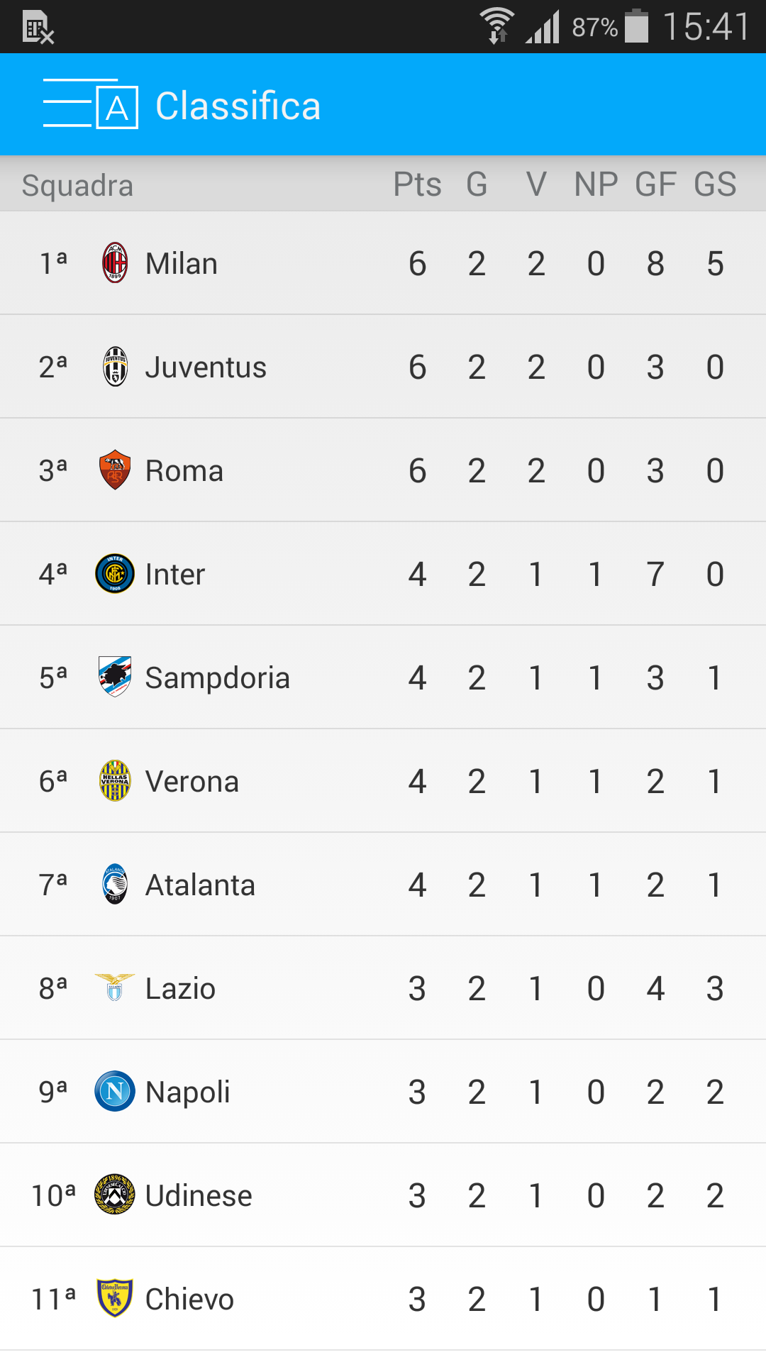
Task: Tap the Roma club crest
Action: tap(115, 470)
